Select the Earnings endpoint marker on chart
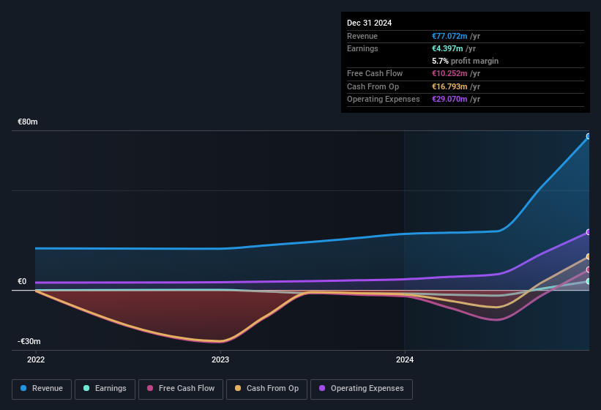 (x=589, y=281)
